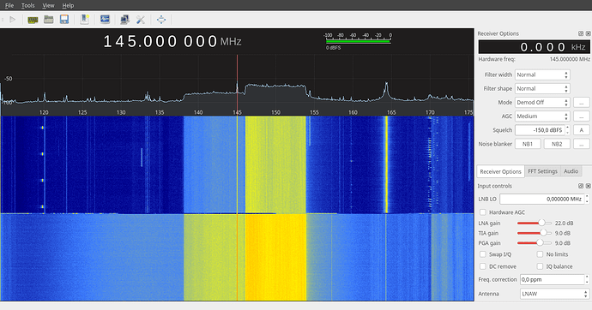This screenshot has width=592, height=310.
Task: Open the Tools menu
Action: [x=28, y=5]
